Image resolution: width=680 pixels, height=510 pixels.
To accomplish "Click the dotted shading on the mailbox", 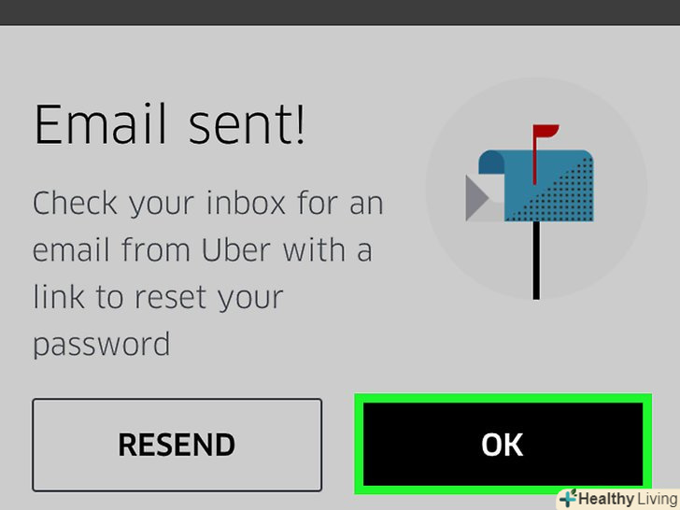I will click(x=560, y=193).
